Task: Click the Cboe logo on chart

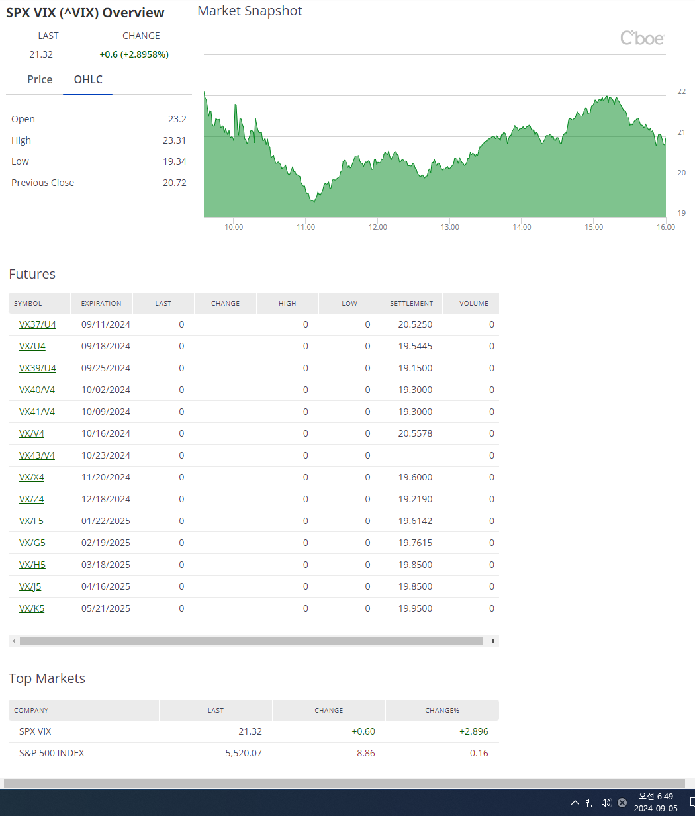Action: click(x=642, y=38)
